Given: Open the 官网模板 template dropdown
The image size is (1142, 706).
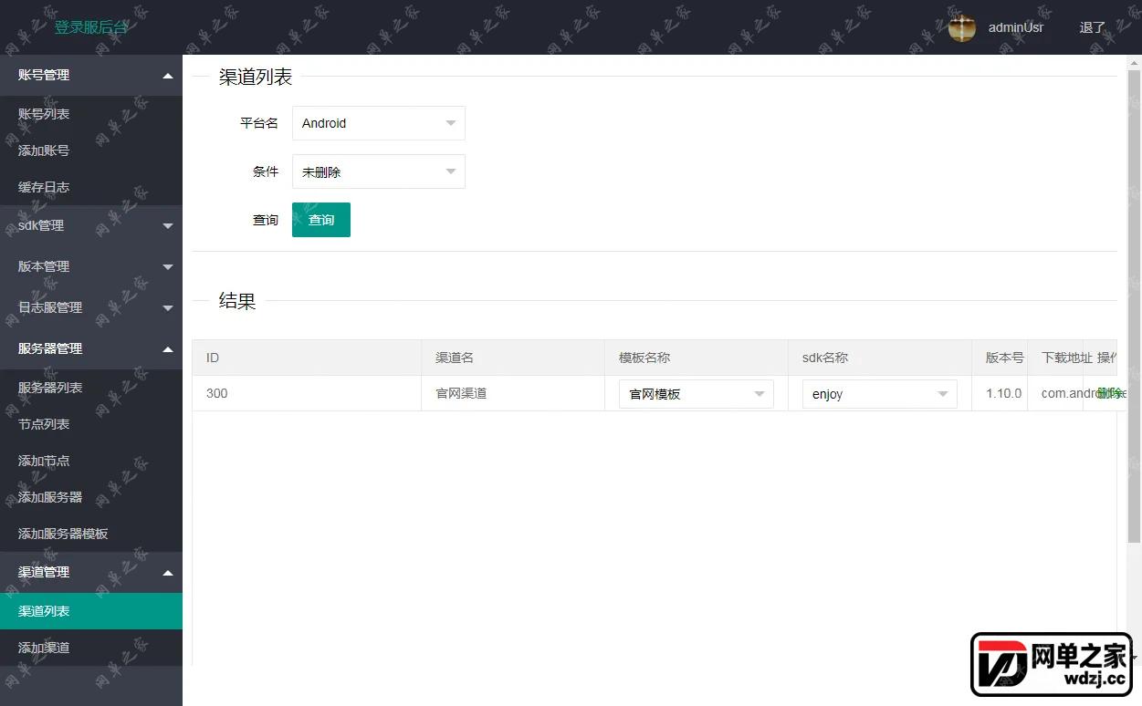Looking at the screenshot, I should click(697, 394).
